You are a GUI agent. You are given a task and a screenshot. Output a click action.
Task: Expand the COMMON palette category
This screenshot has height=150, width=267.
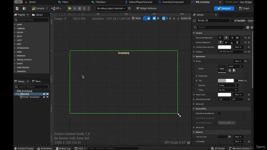(15, 29)
